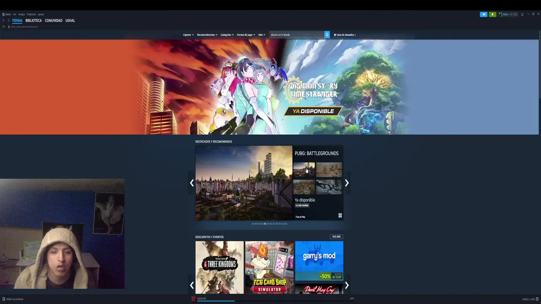The image size is (541, 304).
Task: Click the Lo más vendido tag
Action: [302, 205]
